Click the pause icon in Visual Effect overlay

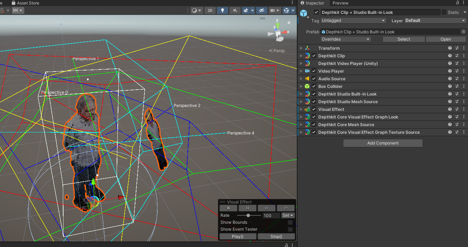click(248, 208)
